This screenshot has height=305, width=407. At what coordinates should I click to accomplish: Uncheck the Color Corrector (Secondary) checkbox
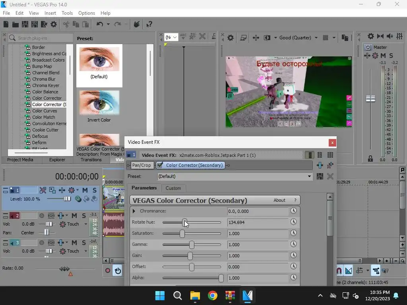pyautogui.click(x=160, y=165)
